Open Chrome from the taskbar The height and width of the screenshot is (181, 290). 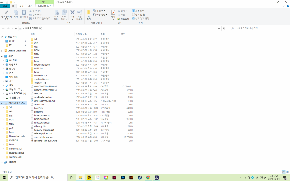click(148, 178)
